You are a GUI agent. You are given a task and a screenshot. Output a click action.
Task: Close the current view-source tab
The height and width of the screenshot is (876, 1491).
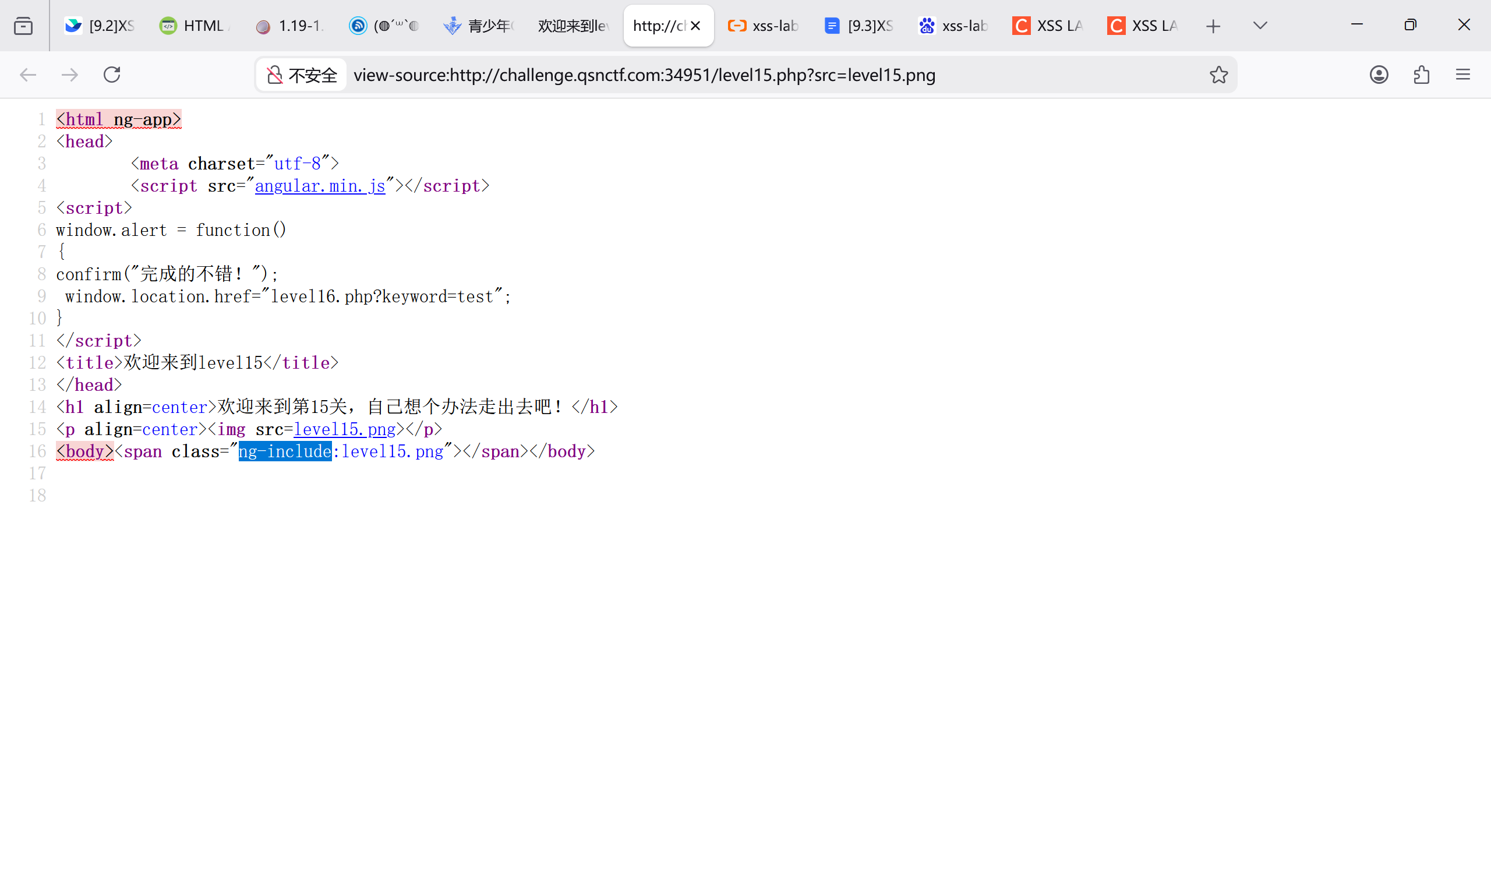pos(696,26)
